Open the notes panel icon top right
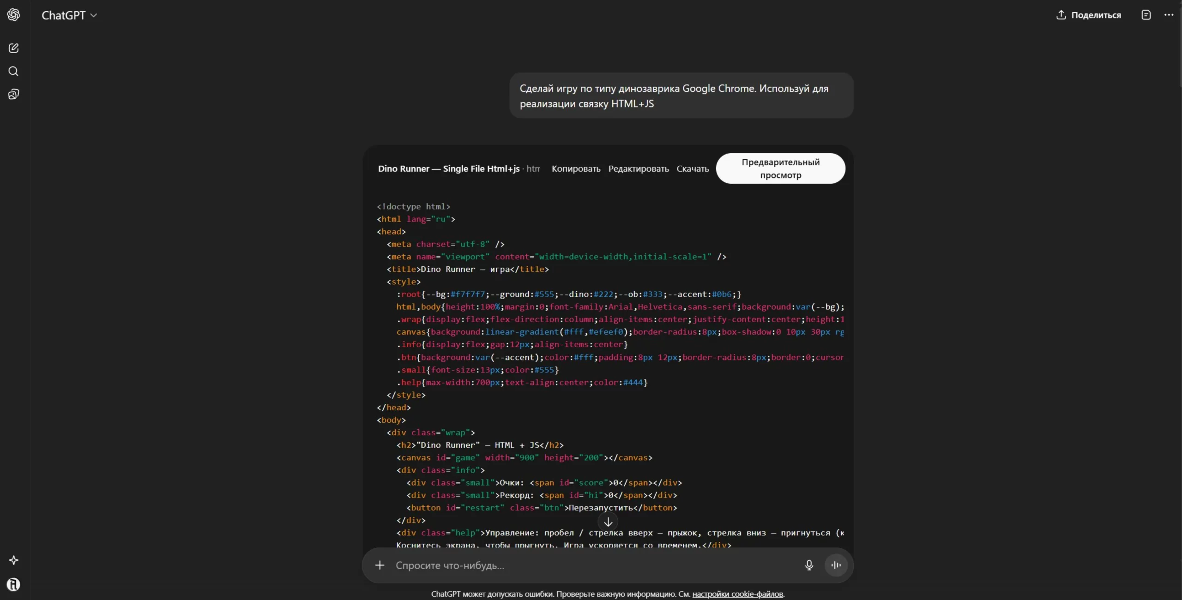The width and height of the screenshot is (1182, 600). pyautogui.click(x=1146, y=15)
